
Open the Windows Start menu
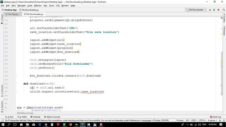(x=3, y=125)
